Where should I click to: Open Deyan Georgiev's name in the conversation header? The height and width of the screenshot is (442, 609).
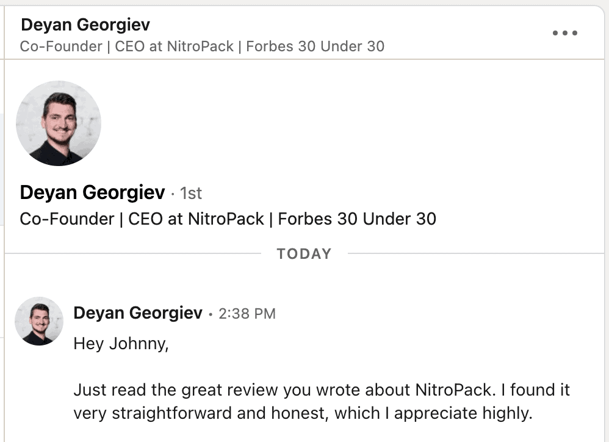click(x=85, y=25)
